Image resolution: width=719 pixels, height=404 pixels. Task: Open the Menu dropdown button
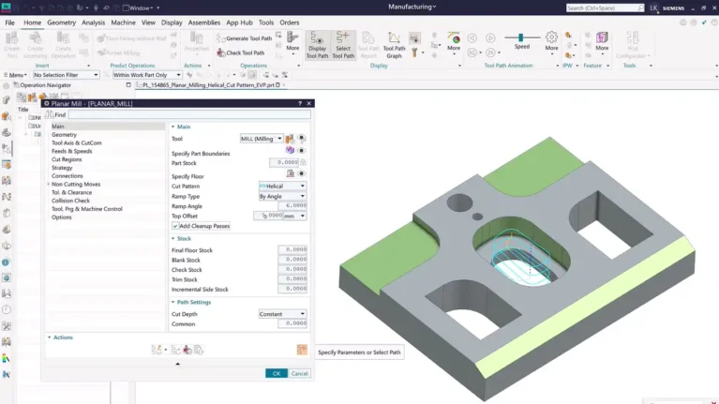[16, 75]
